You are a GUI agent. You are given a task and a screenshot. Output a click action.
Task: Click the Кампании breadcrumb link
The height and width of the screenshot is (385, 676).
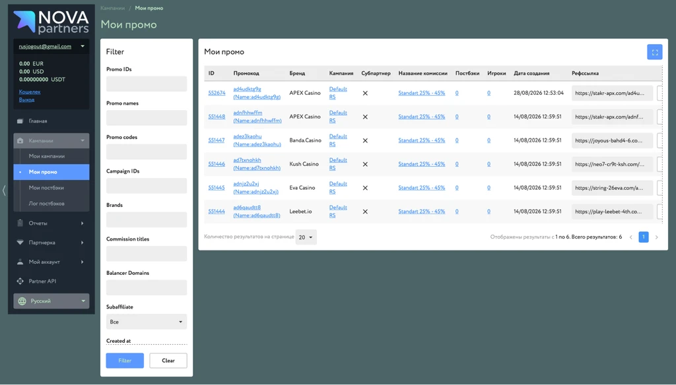(x=112, y=8)
